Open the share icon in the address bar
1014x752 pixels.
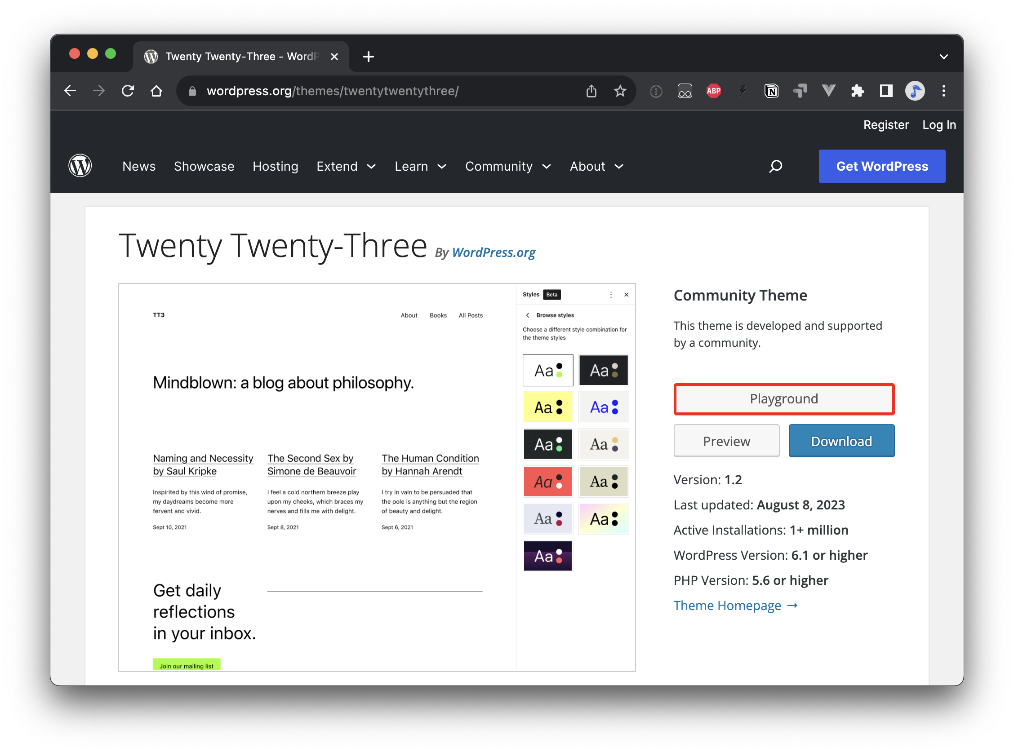tap(591, 91)
